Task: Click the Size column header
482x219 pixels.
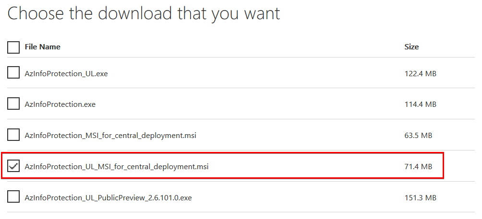Action: [x=411, y=47]
